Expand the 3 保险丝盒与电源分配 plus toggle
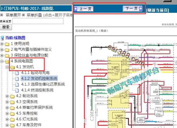Image resolution: width=177 pixels, height=128 pixels. pyautogui.click(x=2, y=56)
